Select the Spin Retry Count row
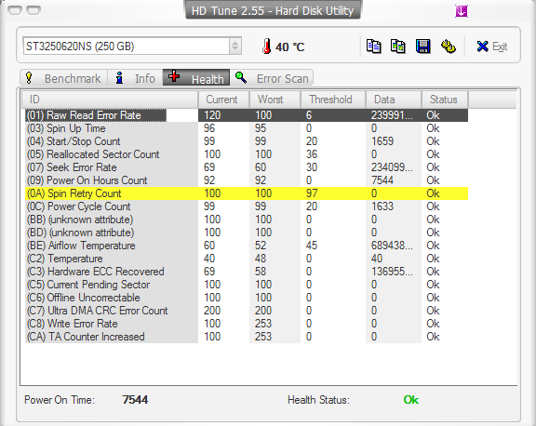This screenshot has width=536, height=426. coord(247,193)
